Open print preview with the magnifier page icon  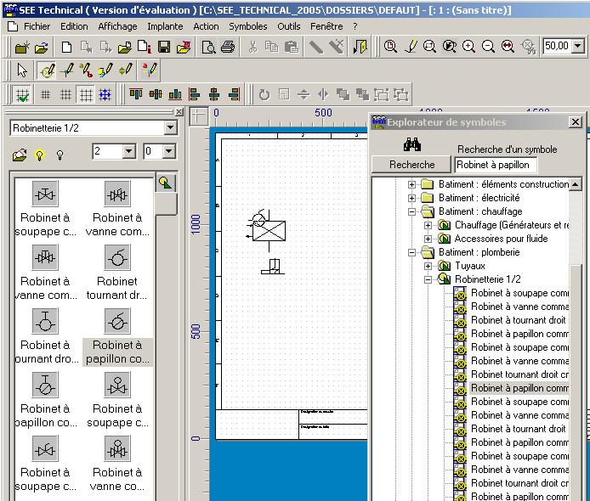[208, 48]
